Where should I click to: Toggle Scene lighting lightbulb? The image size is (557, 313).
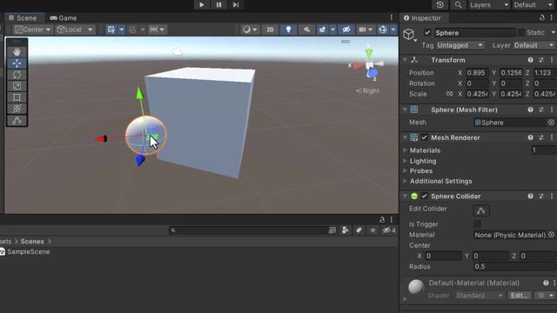[x=288, y=30]
